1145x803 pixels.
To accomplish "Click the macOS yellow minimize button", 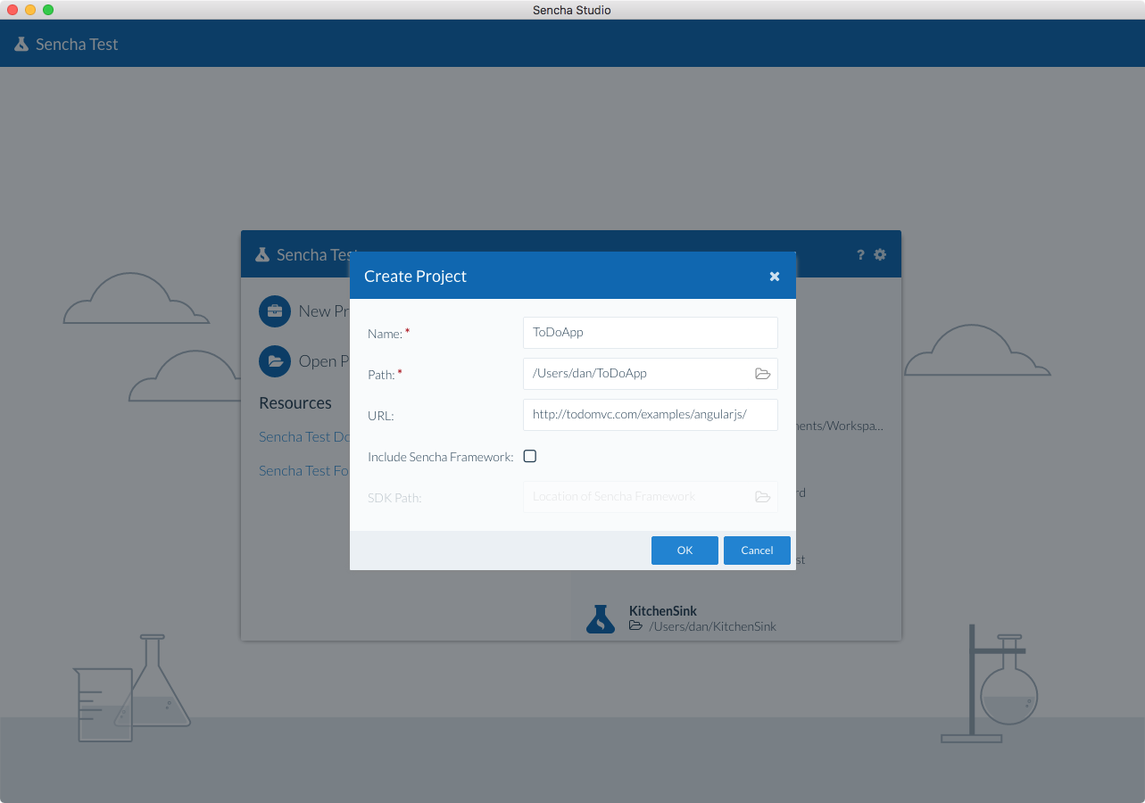I will (x=30, y=10).
